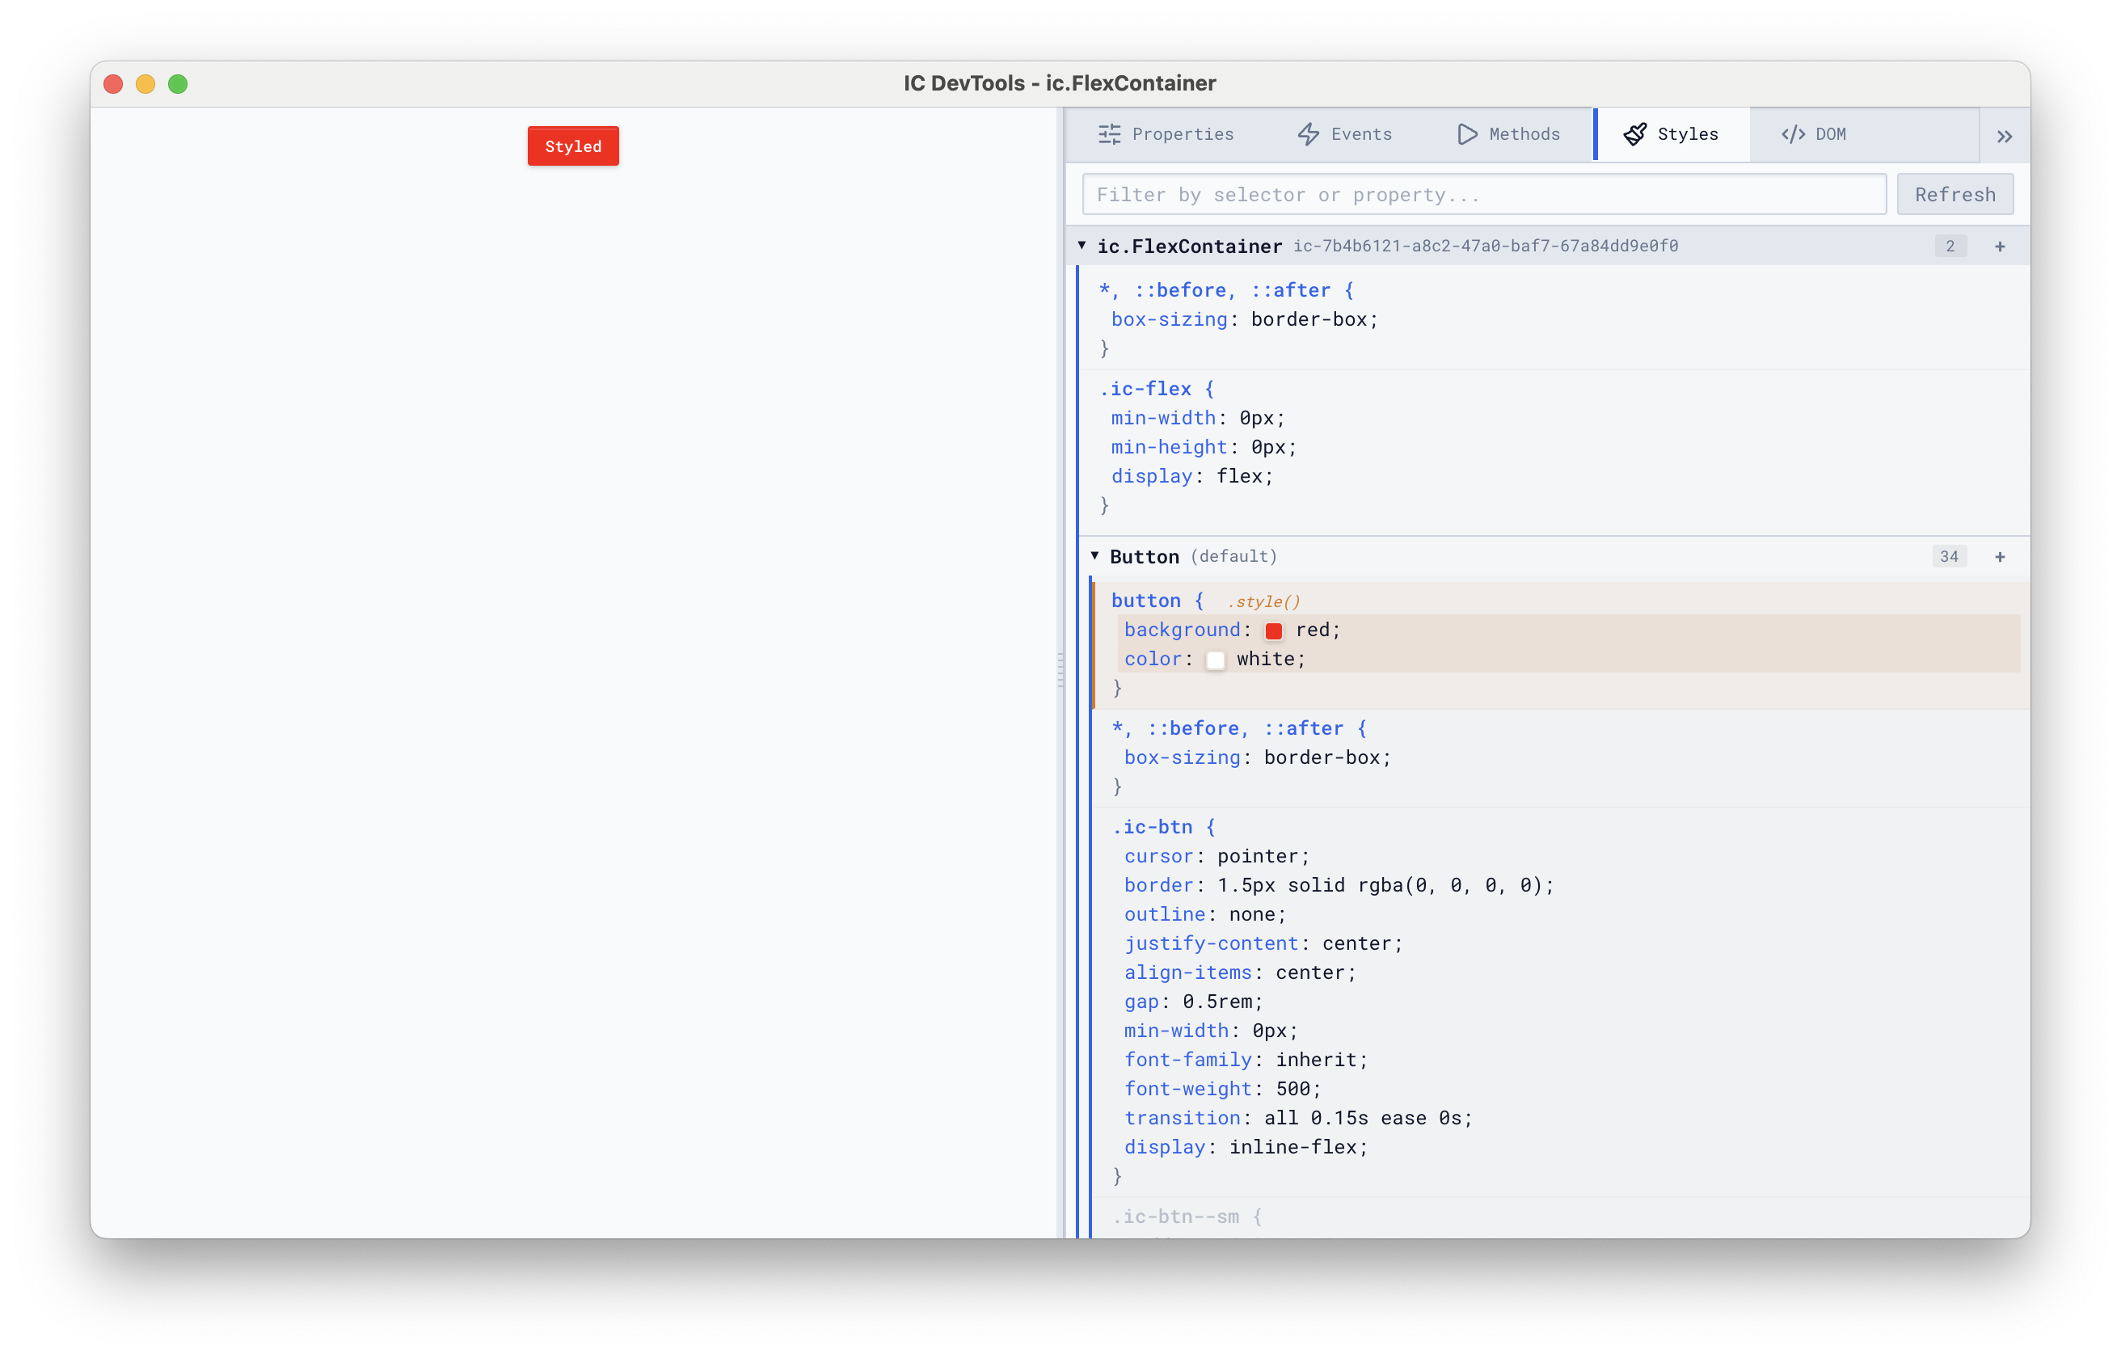
Task: Click the red background color swatch
Action: point(1274,630)
